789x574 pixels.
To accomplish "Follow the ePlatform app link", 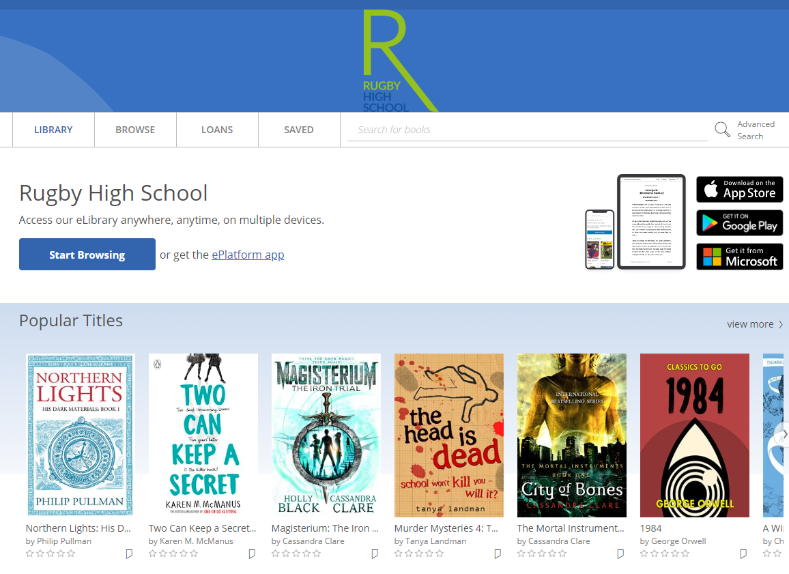I will [x=248, y=255].
